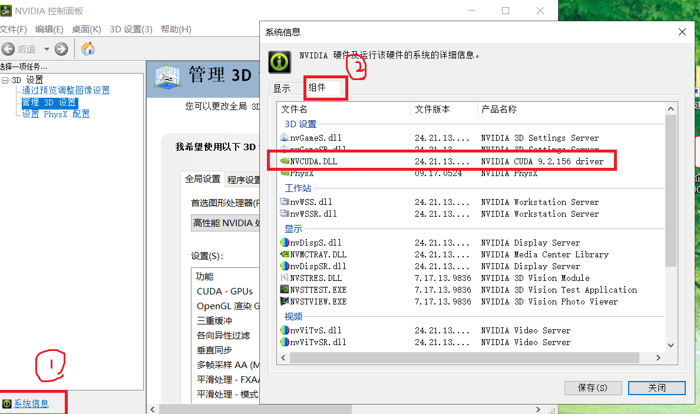Click the nvGameS.dll file icon

285,137
